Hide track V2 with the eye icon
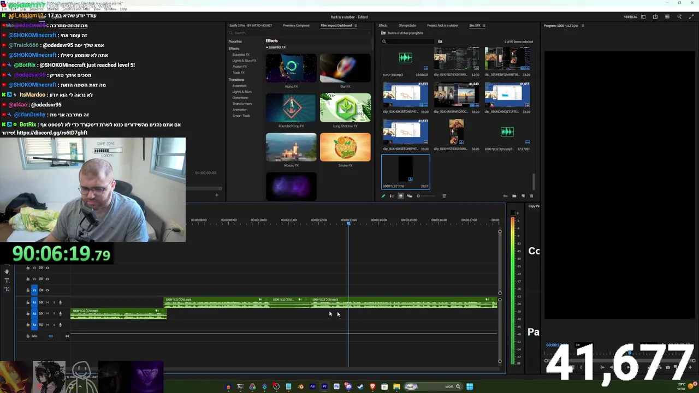Screen dimensions: 699x393 pos(47,279)
